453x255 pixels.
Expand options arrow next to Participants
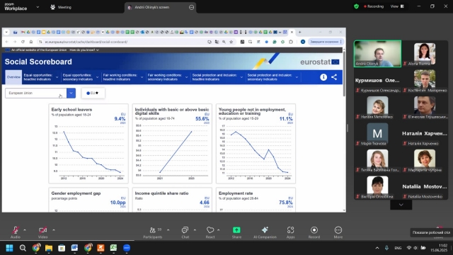point(168,230)
